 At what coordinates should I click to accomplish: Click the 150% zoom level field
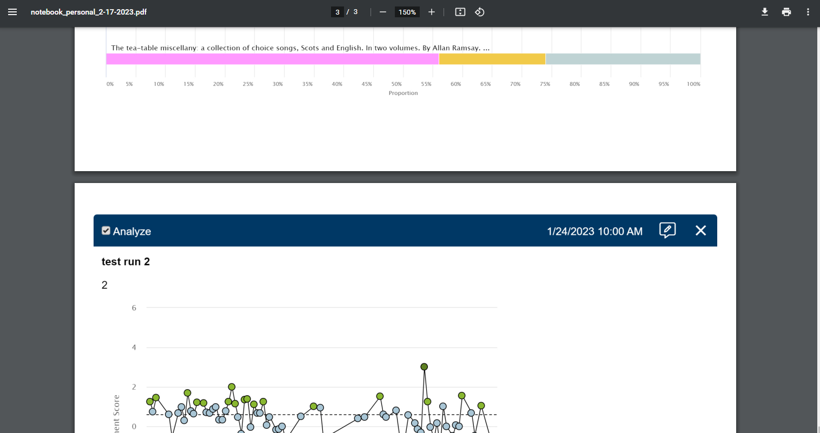(x=407, y=12)
